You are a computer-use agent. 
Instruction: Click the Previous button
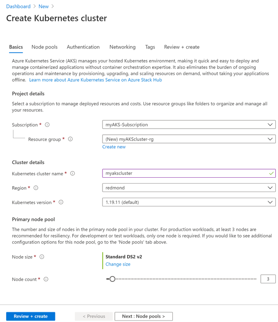coord(94,316)
